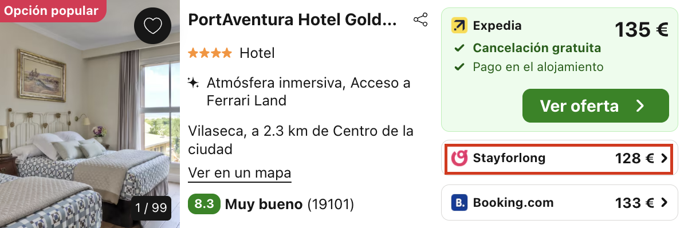Image resolution: width=684 pixels, height=228 pixels.
Task: Click the arrow inside Ver oferta button
Action: 640,106
